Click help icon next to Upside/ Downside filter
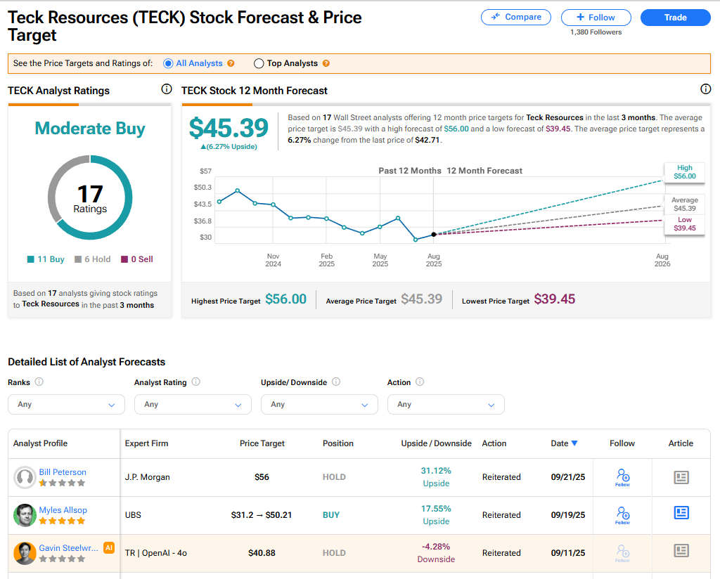 tap(336, 382)
